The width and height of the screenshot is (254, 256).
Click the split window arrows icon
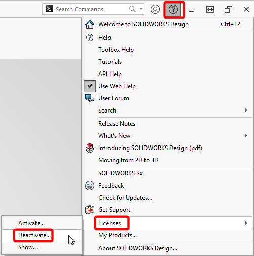click(210, 9)
